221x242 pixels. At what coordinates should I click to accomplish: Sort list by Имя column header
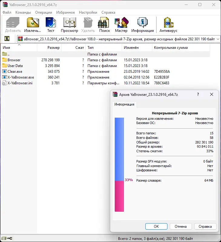point(19,48)
